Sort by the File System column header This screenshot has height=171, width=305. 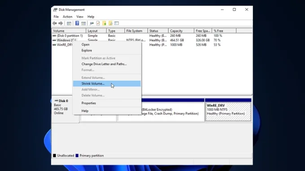136,31
